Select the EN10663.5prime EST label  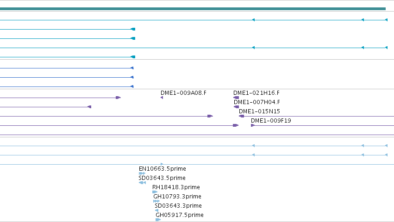click(x=163, y=169)
